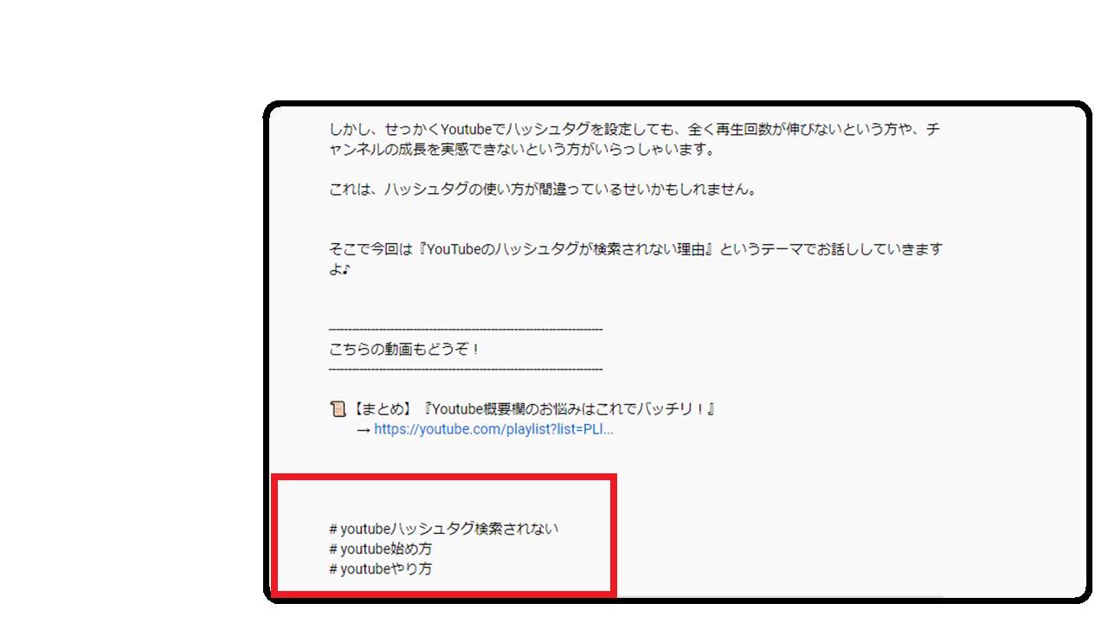Image resolution: width=1108 pixels, height=623 pixels.
Task: Open the youtube.com/playlist link
Action: (493, 429)
